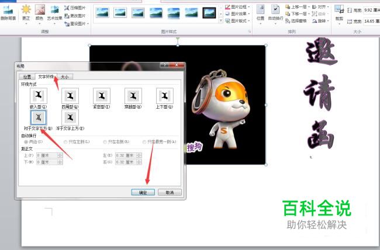Screen dimensions: 380x250
Task: Click the 更改图片 change picture icon
Action: tap(67, 16)
